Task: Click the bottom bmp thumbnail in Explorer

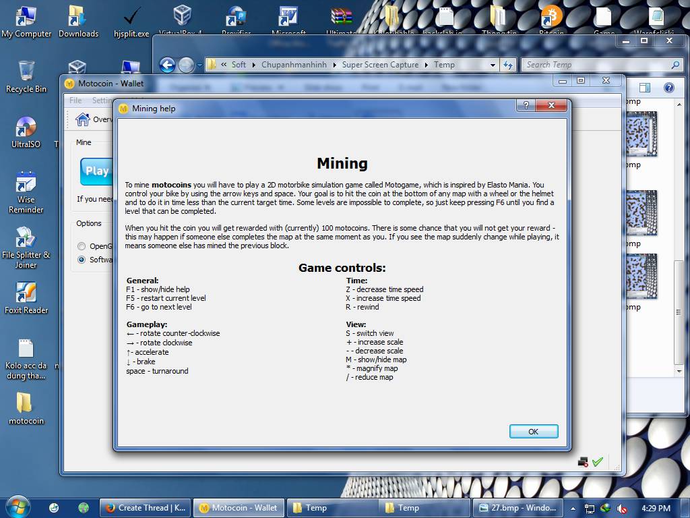Action: tap(641, 276)
